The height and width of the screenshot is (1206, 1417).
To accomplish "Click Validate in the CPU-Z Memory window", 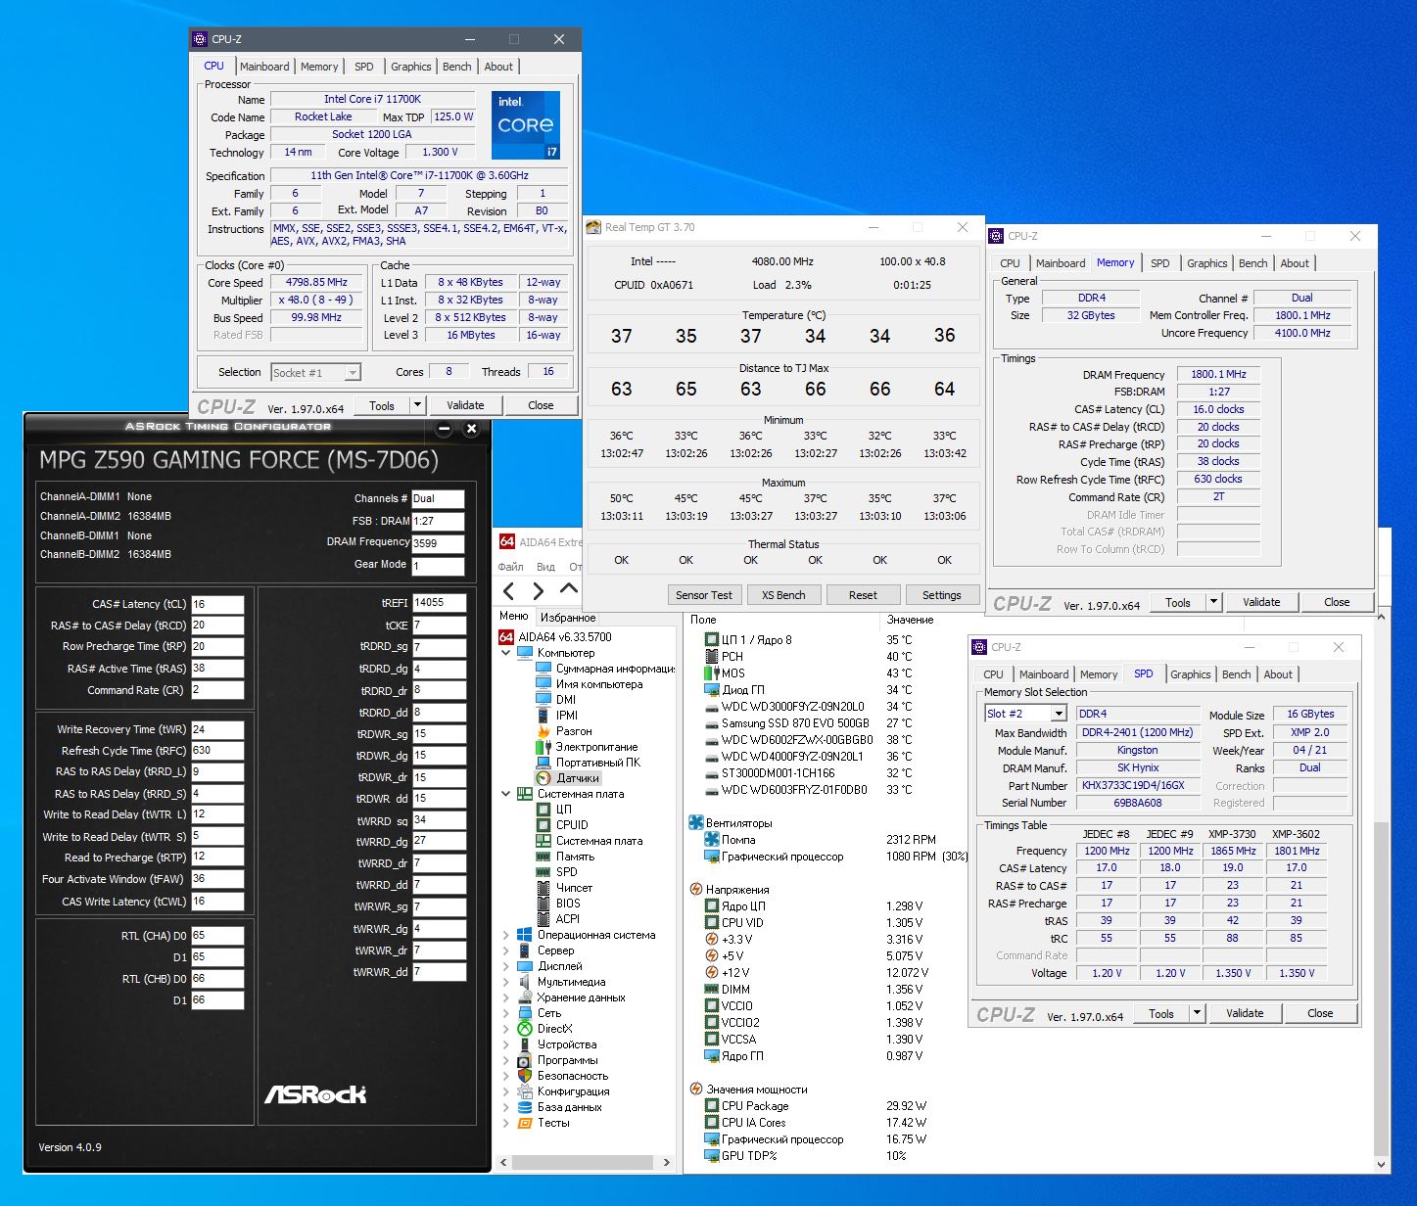I will point(1261,602).
